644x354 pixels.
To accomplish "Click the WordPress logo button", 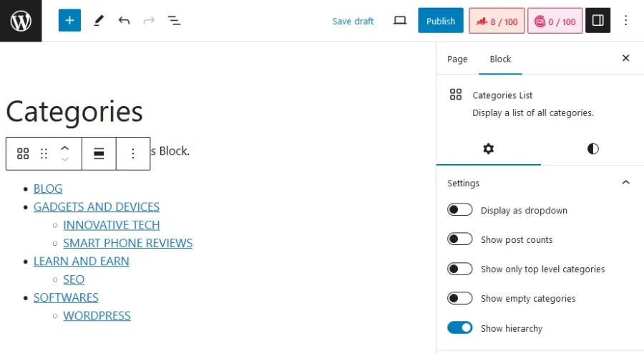I will (21, 21).
